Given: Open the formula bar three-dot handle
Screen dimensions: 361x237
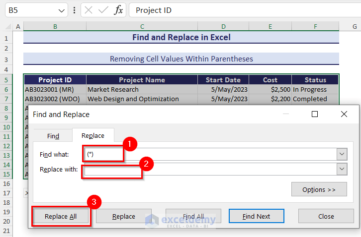Looking at the screenshot, I should [74, 10].
